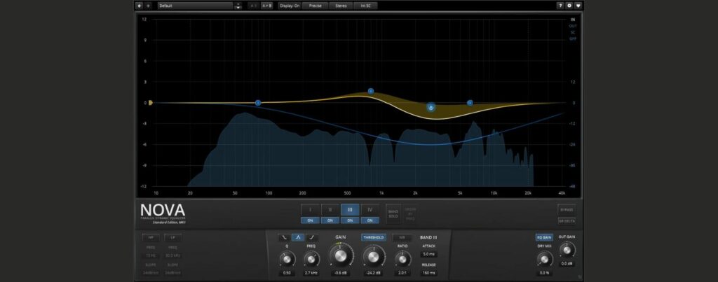Click the Band III node on graph
Image resolution: width=718 pixels, height=282 pixels.
pyautogui.click(x=431, y=107)
